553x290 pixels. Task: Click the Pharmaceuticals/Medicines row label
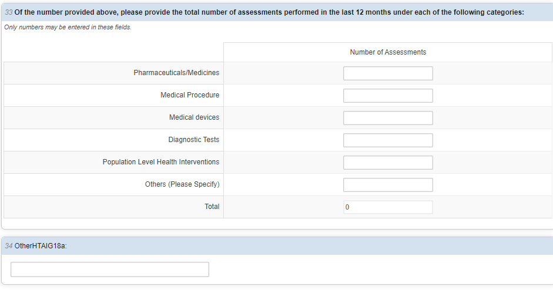(176, 73)
